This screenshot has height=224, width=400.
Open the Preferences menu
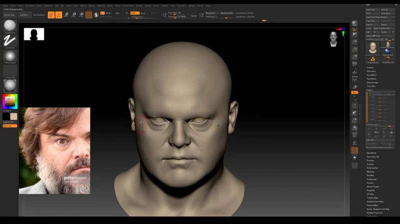click(x=128, y=5)
